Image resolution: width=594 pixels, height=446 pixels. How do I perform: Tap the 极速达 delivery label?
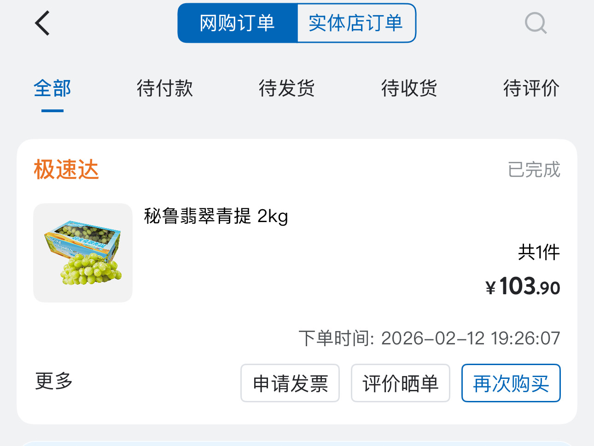(66, 170)
